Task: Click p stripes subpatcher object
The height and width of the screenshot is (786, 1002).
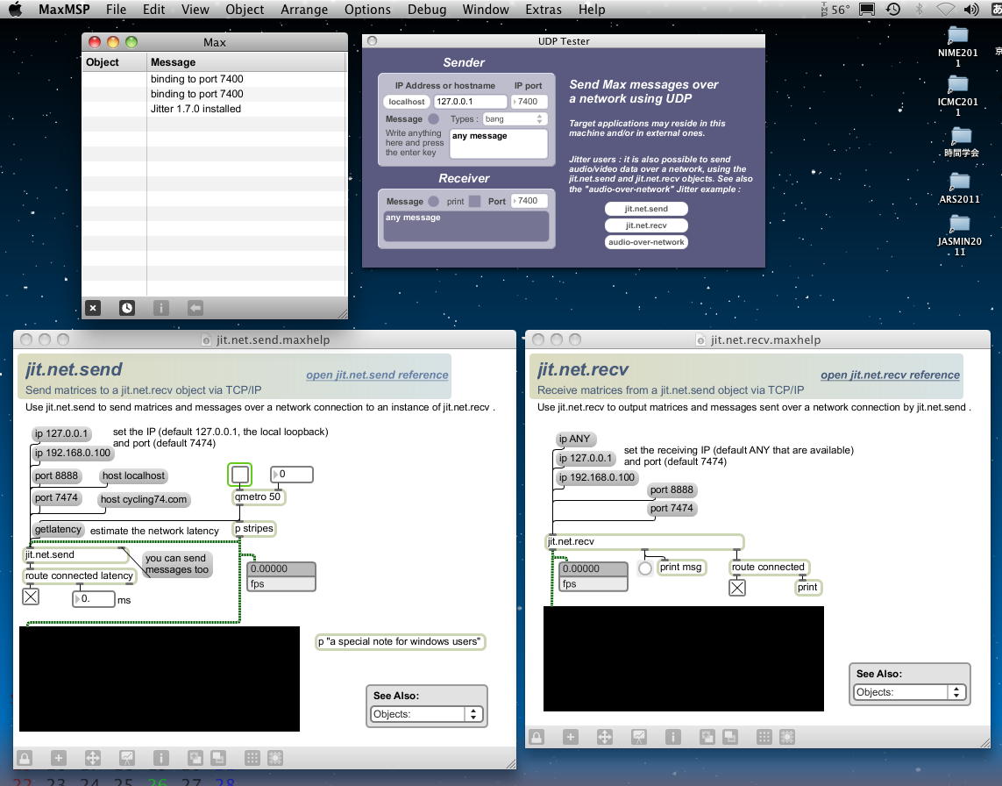Action: pyautogui.click(x=254, y=528)
